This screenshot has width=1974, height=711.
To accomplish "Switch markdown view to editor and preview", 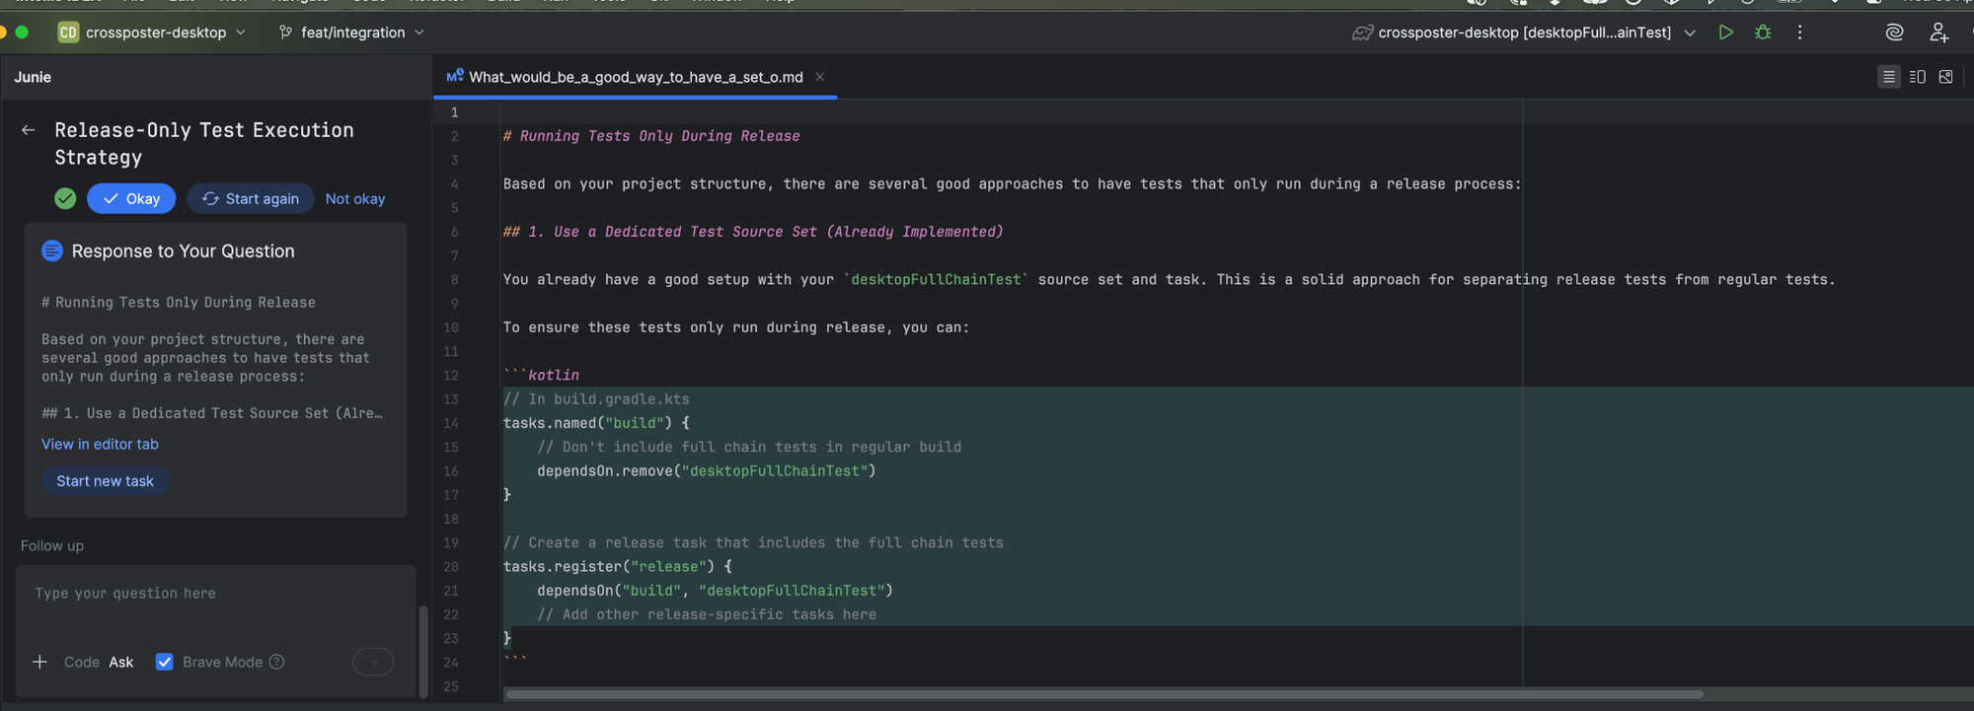I will click(1918, 77).
